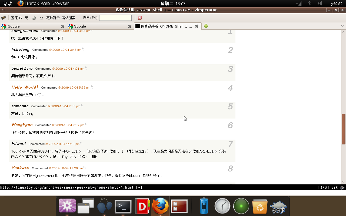Close the iGoogle tab

click(x=63, y=26)
